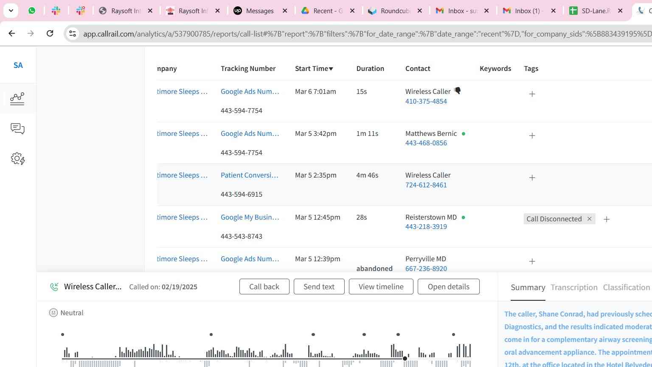Click the View timeline button

pyautogui.click(x=381, y=286)
